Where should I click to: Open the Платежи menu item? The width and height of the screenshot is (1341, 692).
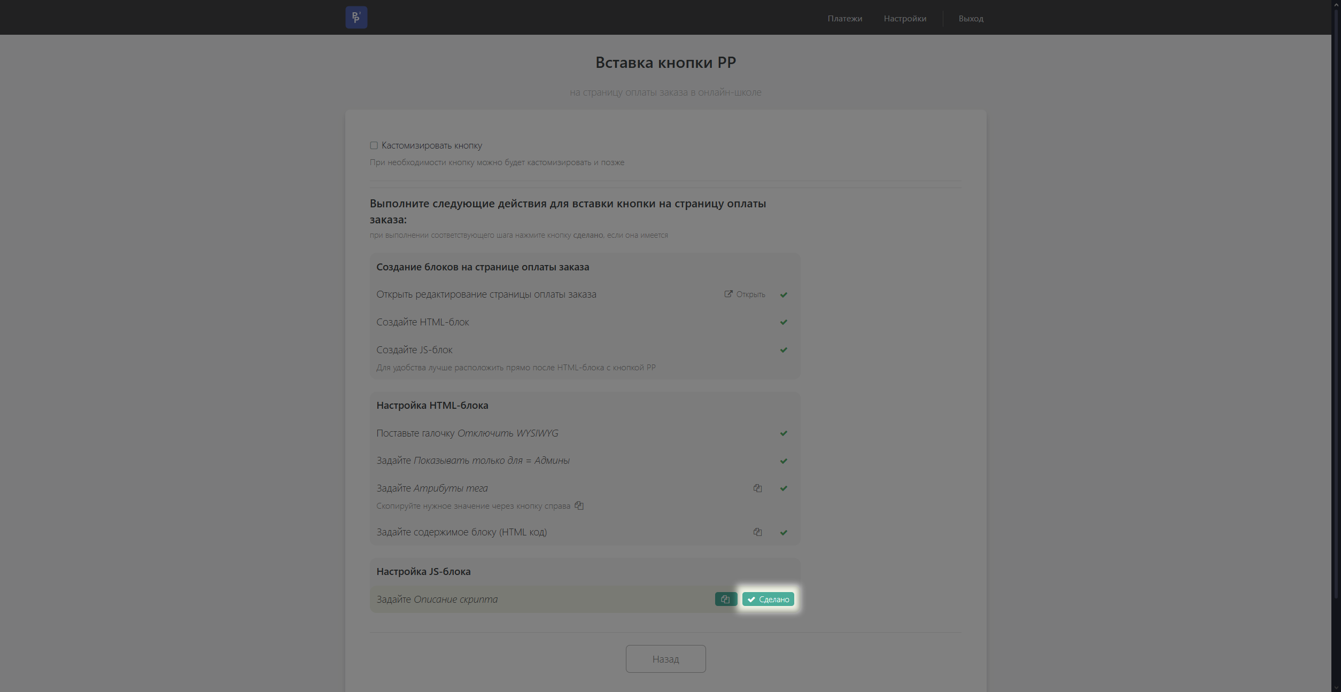[x=844, y=18]
